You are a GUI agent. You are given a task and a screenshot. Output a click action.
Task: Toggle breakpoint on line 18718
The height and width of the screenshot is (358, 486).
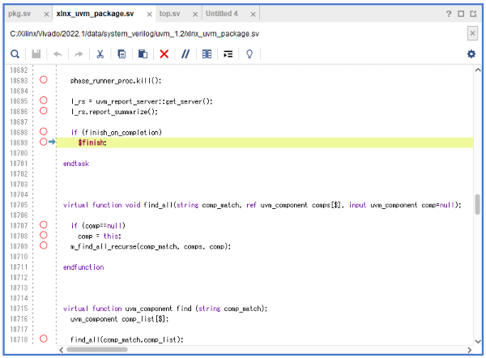tap(44, 339)
